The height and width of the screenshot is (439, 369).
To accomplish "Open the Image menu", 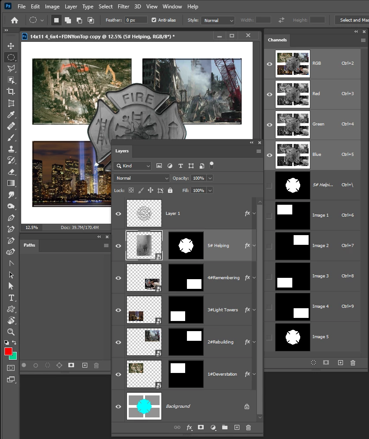I will [52, 7].
